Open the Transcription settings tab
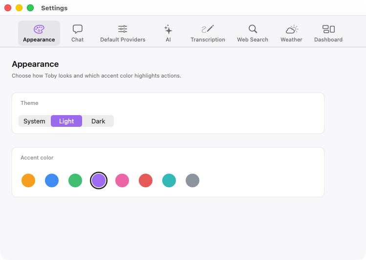Screen dimensions: 366x260 (208, 33)
